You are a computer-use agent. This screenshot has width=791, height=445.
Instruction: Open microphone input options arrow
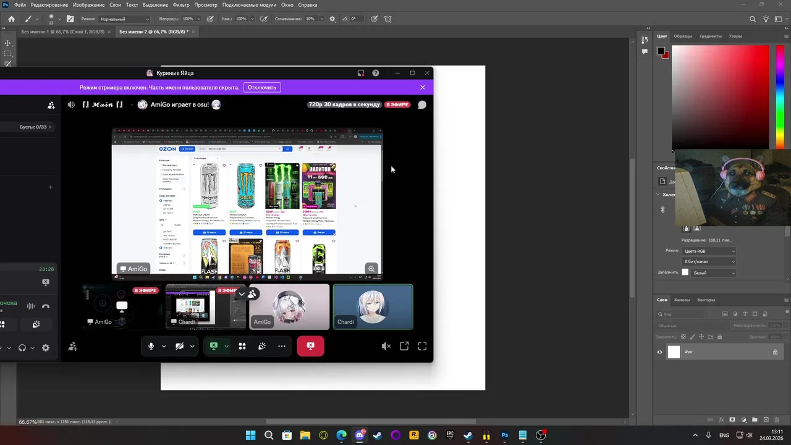(x=164, y=346)
